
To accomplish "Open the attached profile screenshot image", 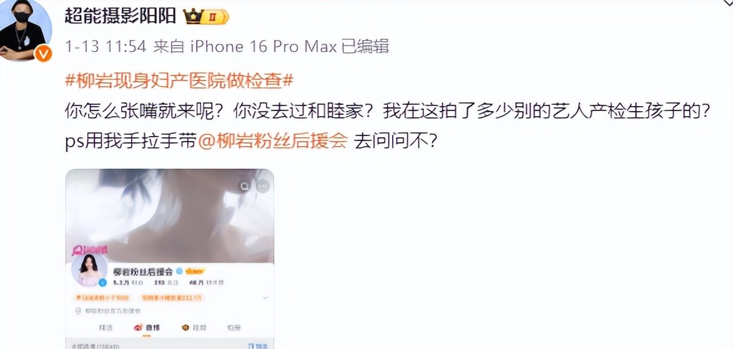I will [170, 259].
